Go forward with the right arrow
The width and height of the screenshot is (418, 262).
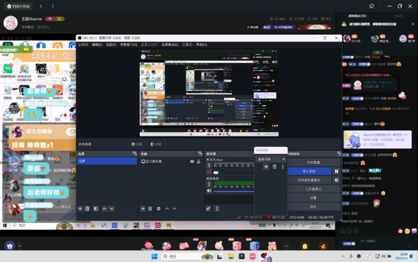point(53,6)
